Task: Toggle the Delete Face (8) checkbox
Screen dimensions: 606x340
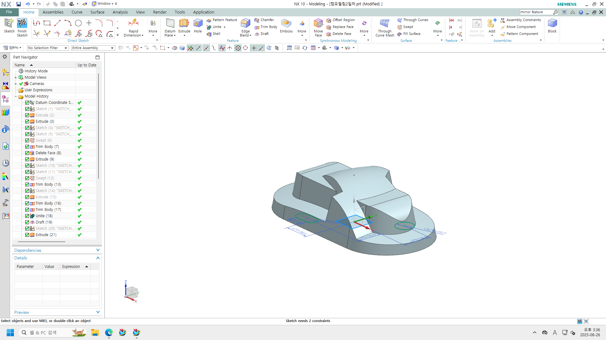Action: click(x=27, y=153)
